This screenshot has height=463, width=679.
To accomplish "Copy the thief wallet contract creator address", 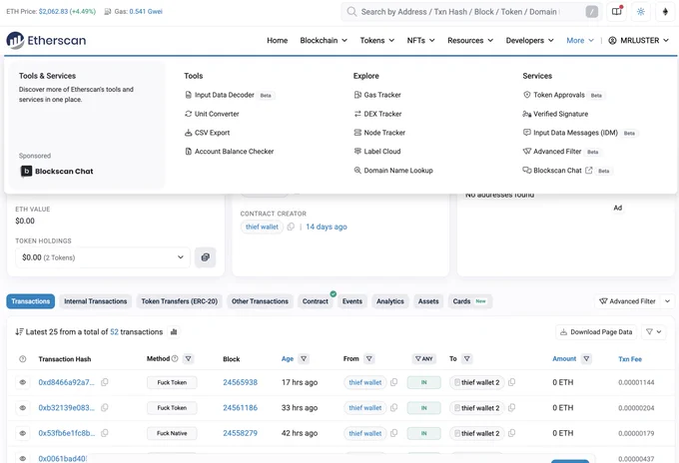I will [x=291, y=227].
